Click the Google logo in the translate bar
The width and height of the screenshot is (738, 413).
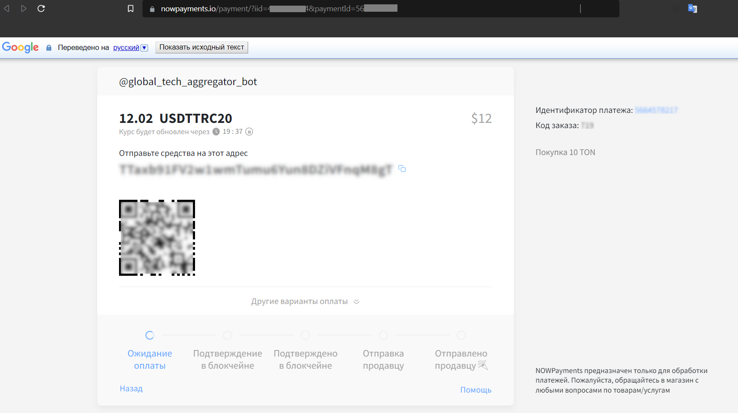pyautogui.click(x=20, y=47)
